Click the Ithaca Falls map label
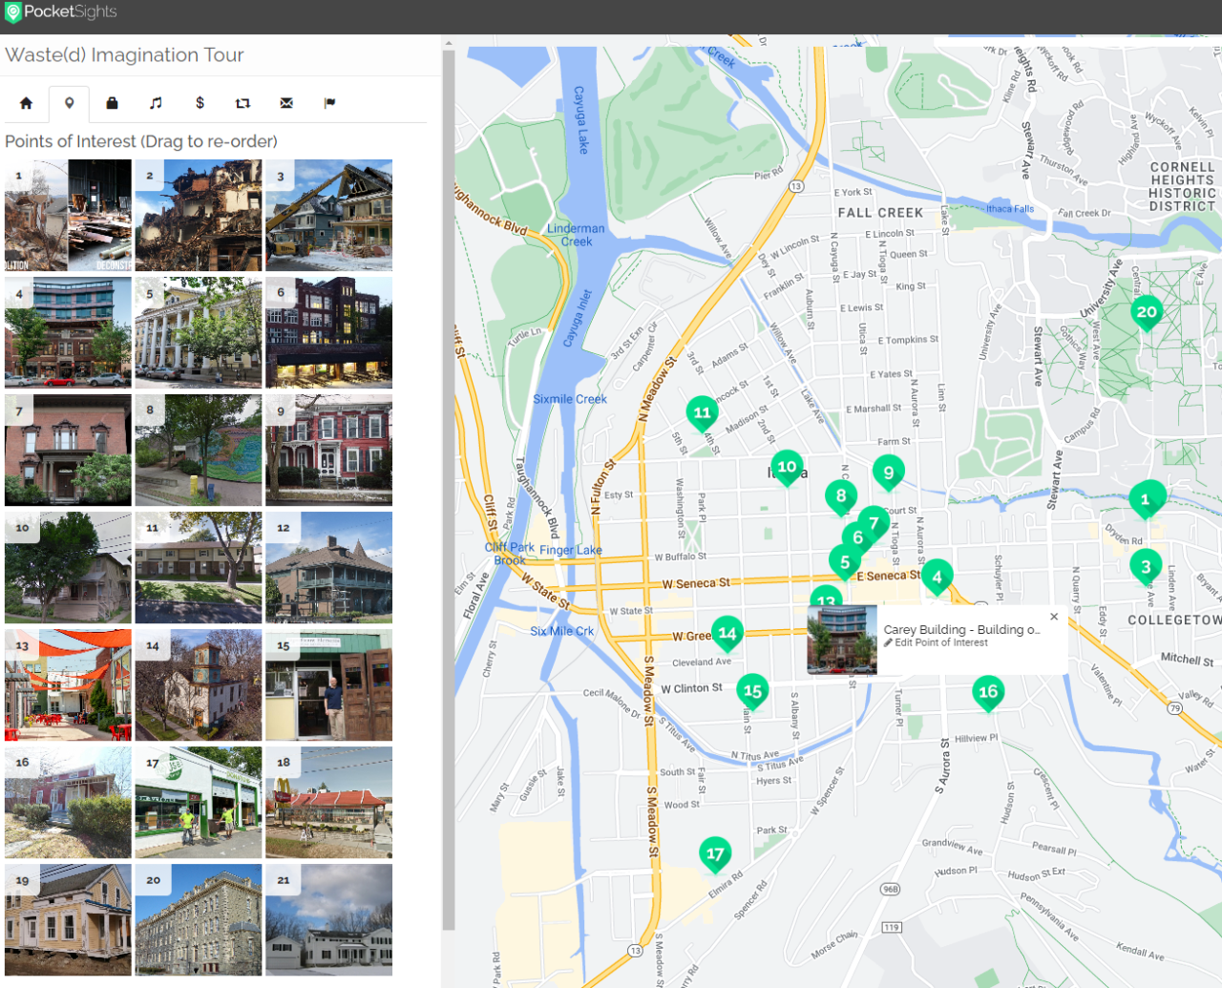 1010,208
